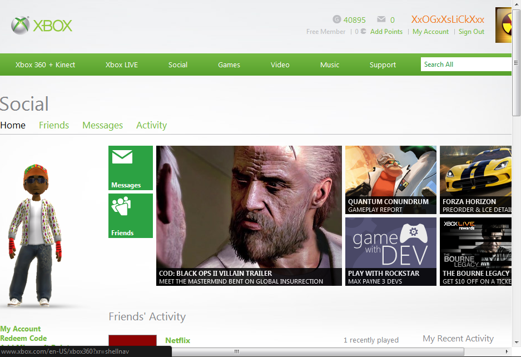The image size is (521, 357).
Task: Click the XxOGxXsLiCkXxx gamertag
Action: click(x=448, y=19)
